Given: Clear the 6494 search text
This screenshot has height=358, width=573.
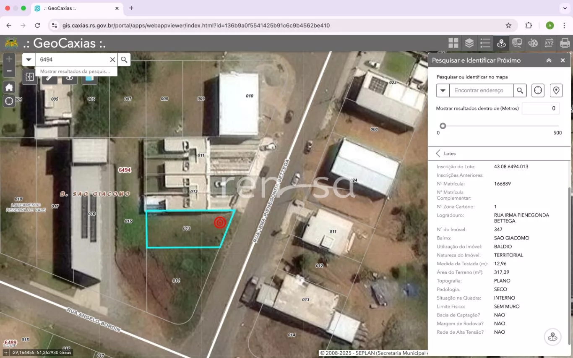Looking at the screenshot, I should click(x=112, y=60).
